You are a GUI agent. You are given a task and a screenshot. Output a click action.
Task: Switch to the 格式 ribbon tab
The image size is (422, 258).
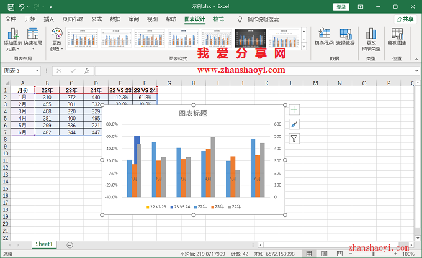click(218, 19)
